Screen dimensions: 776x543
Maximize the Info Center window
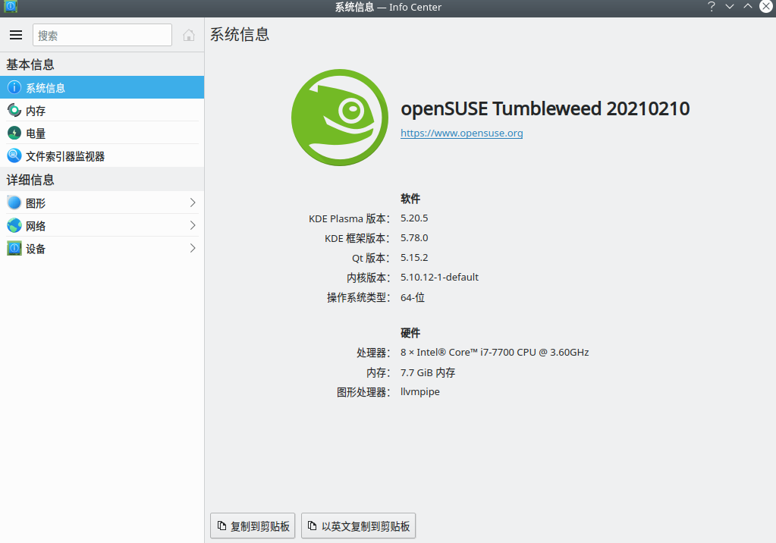748,7
